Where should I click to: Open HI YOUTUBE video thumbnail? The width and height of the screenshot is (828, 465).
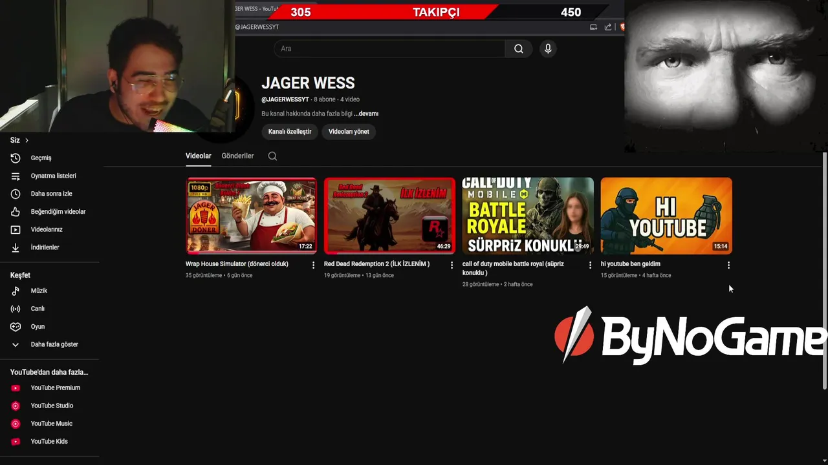coord(666,216)
